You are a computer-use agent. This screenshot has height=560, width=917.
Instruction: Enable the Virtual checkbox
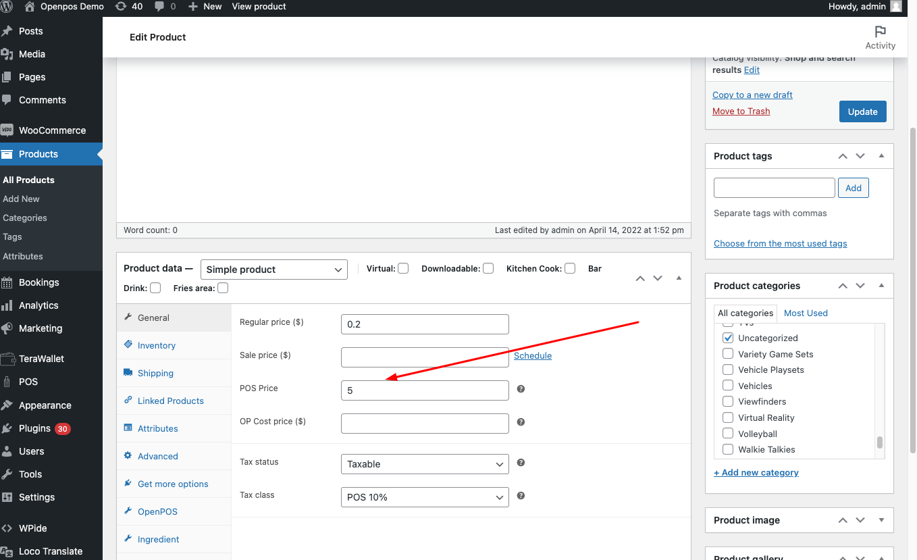click(x=403, y=268)
